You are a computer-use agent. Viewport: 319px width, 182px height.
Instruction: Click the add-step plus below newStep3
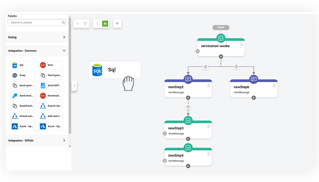coord(188,139)
